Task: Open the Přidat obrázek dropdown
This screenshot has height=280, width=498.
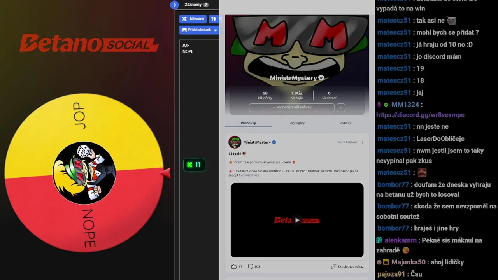Action: click(199, 30)
